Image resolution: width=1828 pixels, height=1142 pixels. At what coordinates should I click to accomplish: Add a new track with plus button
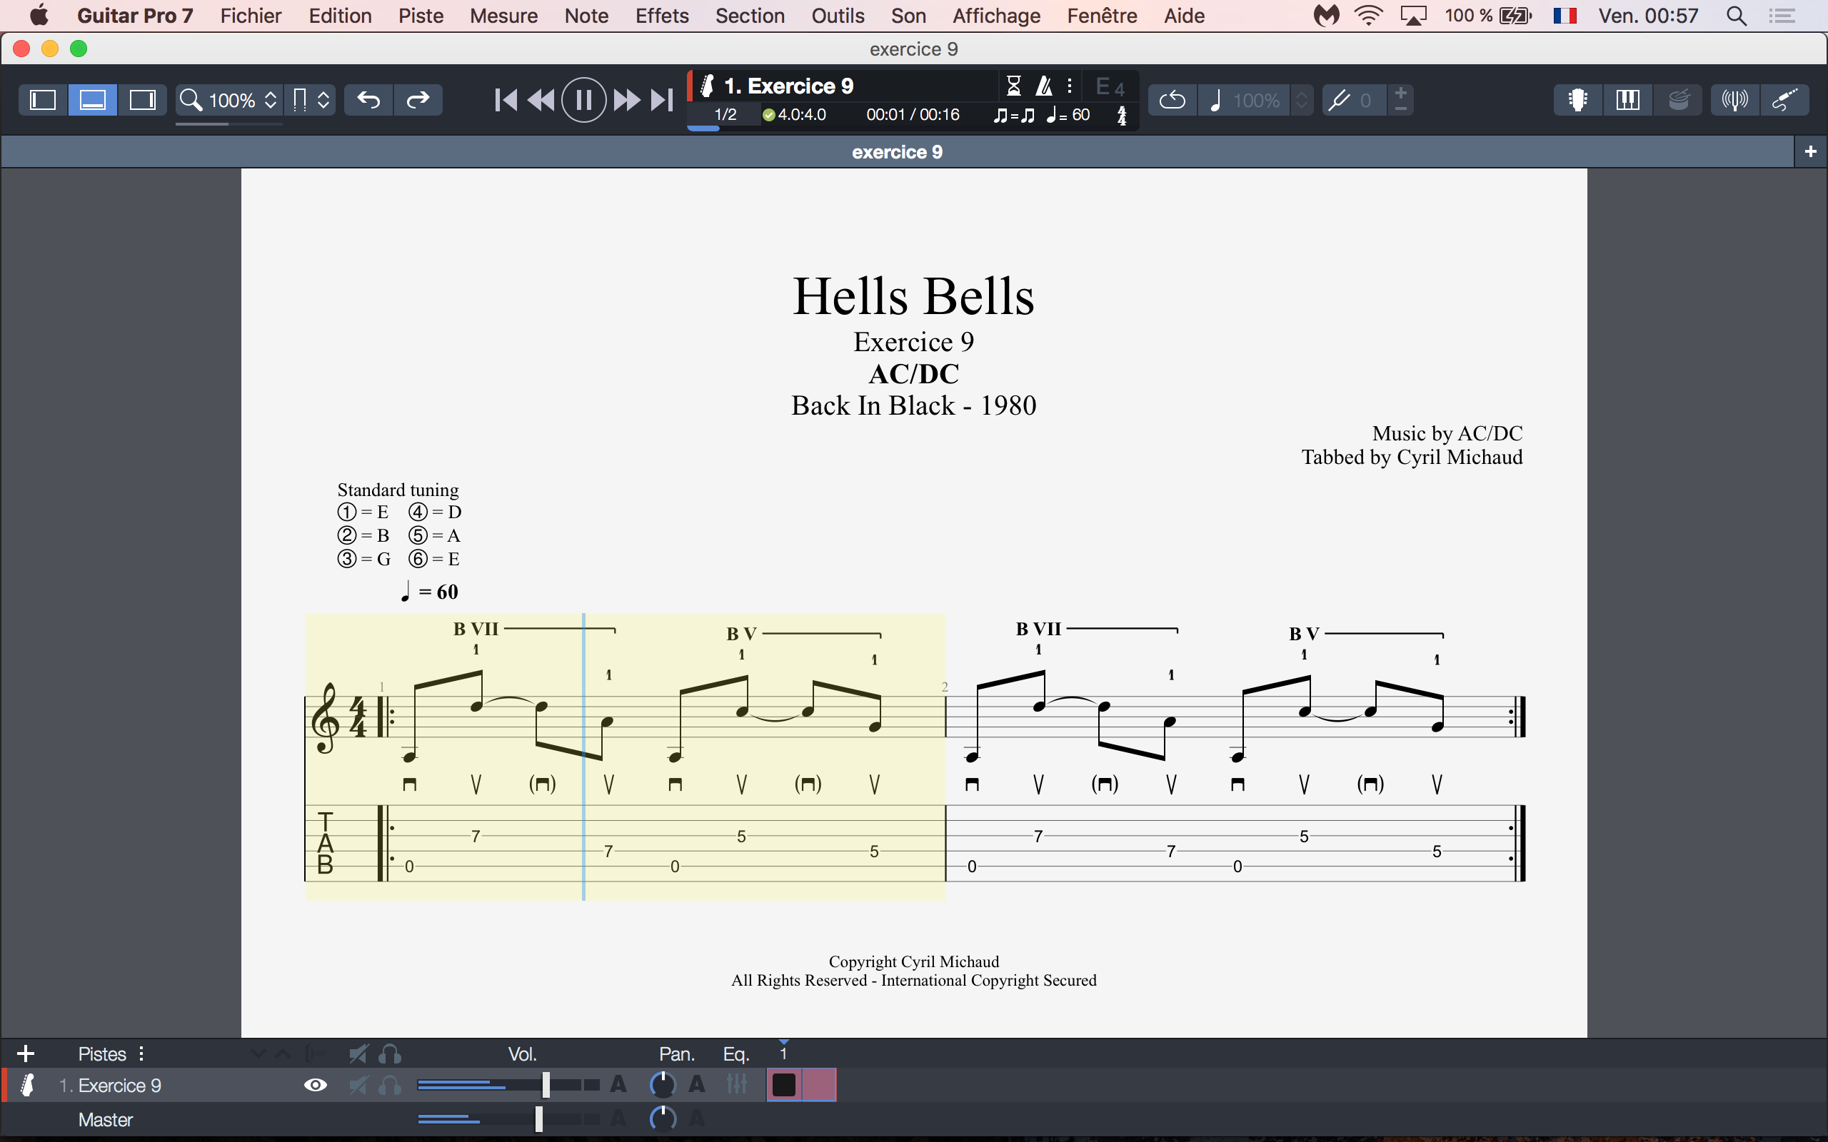[26, 1053]
